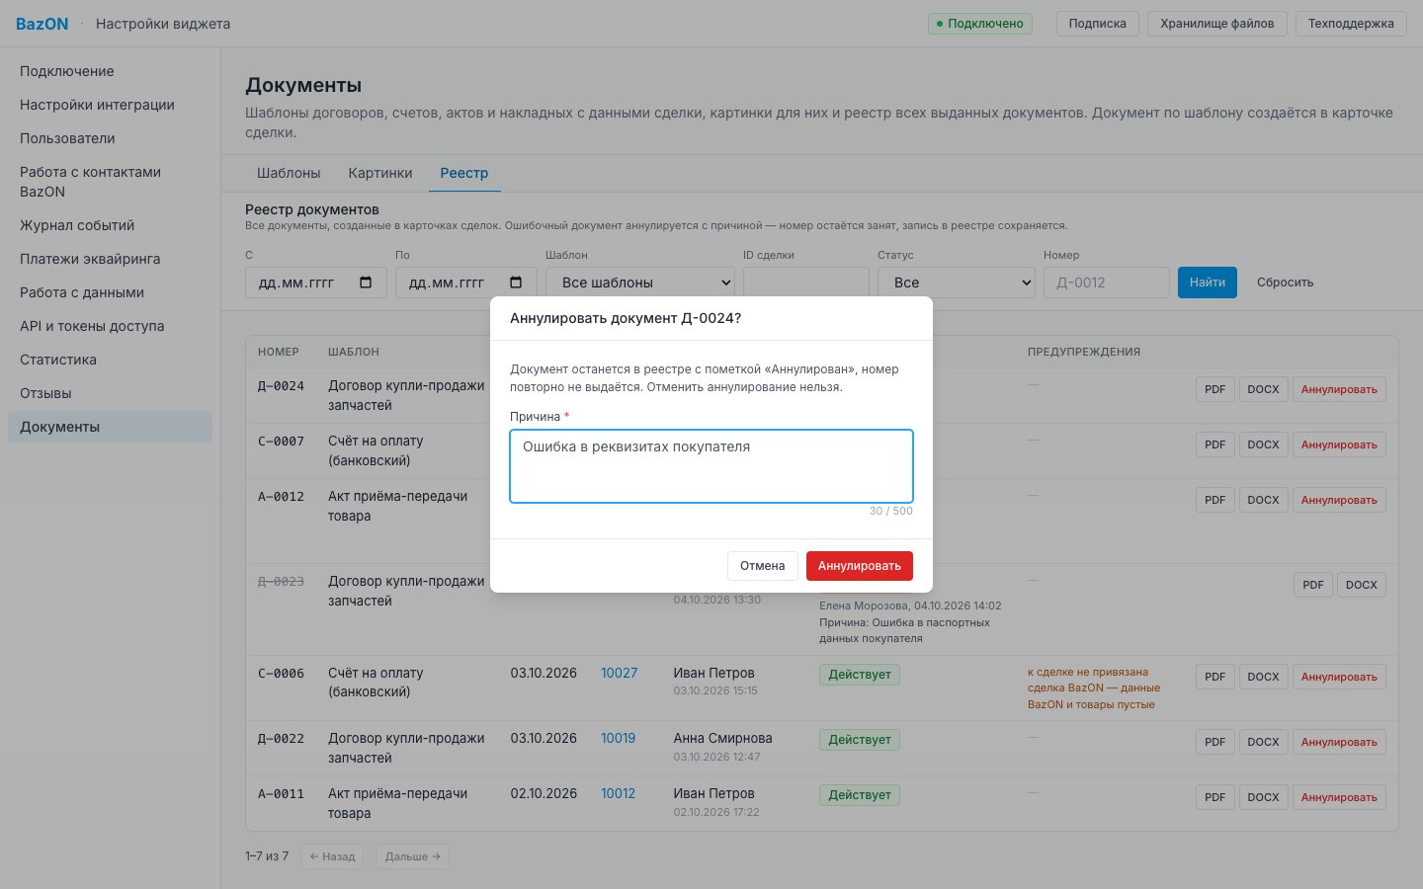Screen dimensions: 1423x889
Task: Focus the Причина text area
Action: tap(711, 466)
